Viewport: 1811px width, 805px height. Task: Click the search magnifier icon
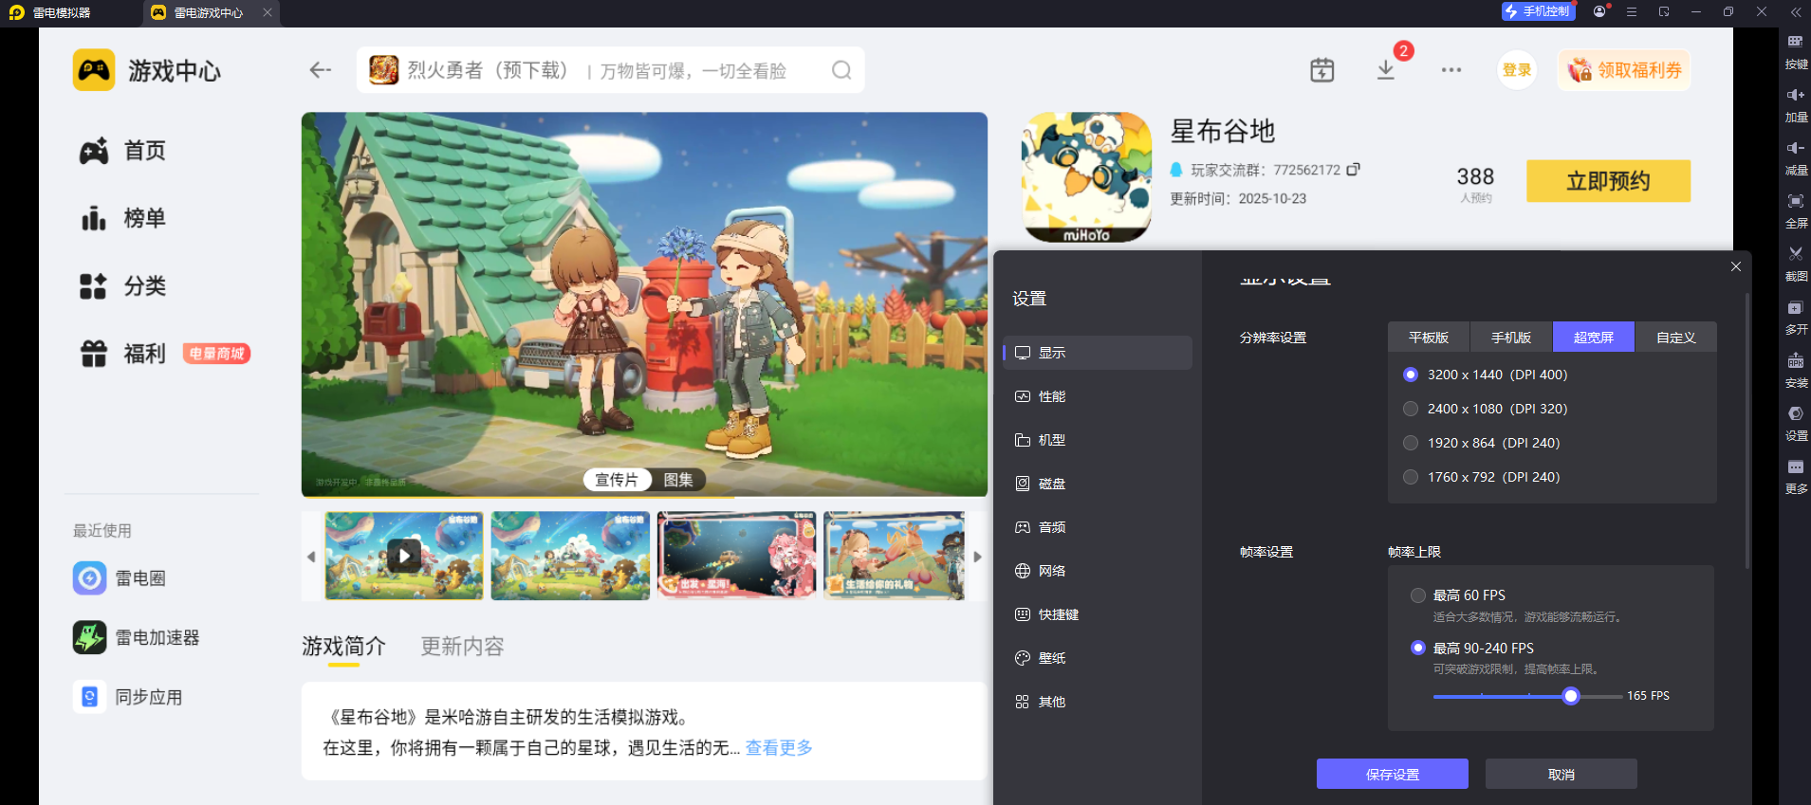[841, 70]
